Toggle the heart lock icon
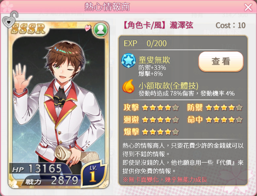This screenshot has height=196, width=257. pyautogui.click(x=10, y=20)
